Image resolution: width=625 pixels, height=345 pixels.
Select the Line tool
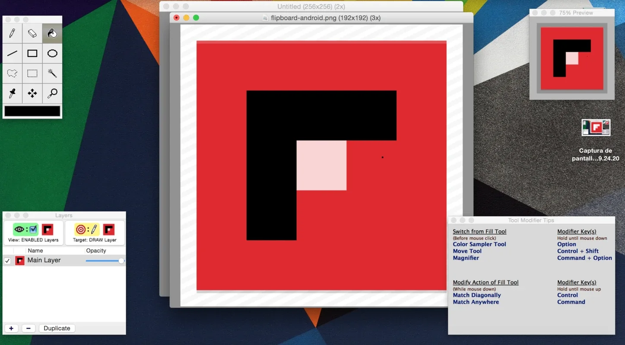pyautogui.click(x=12, y=53)
